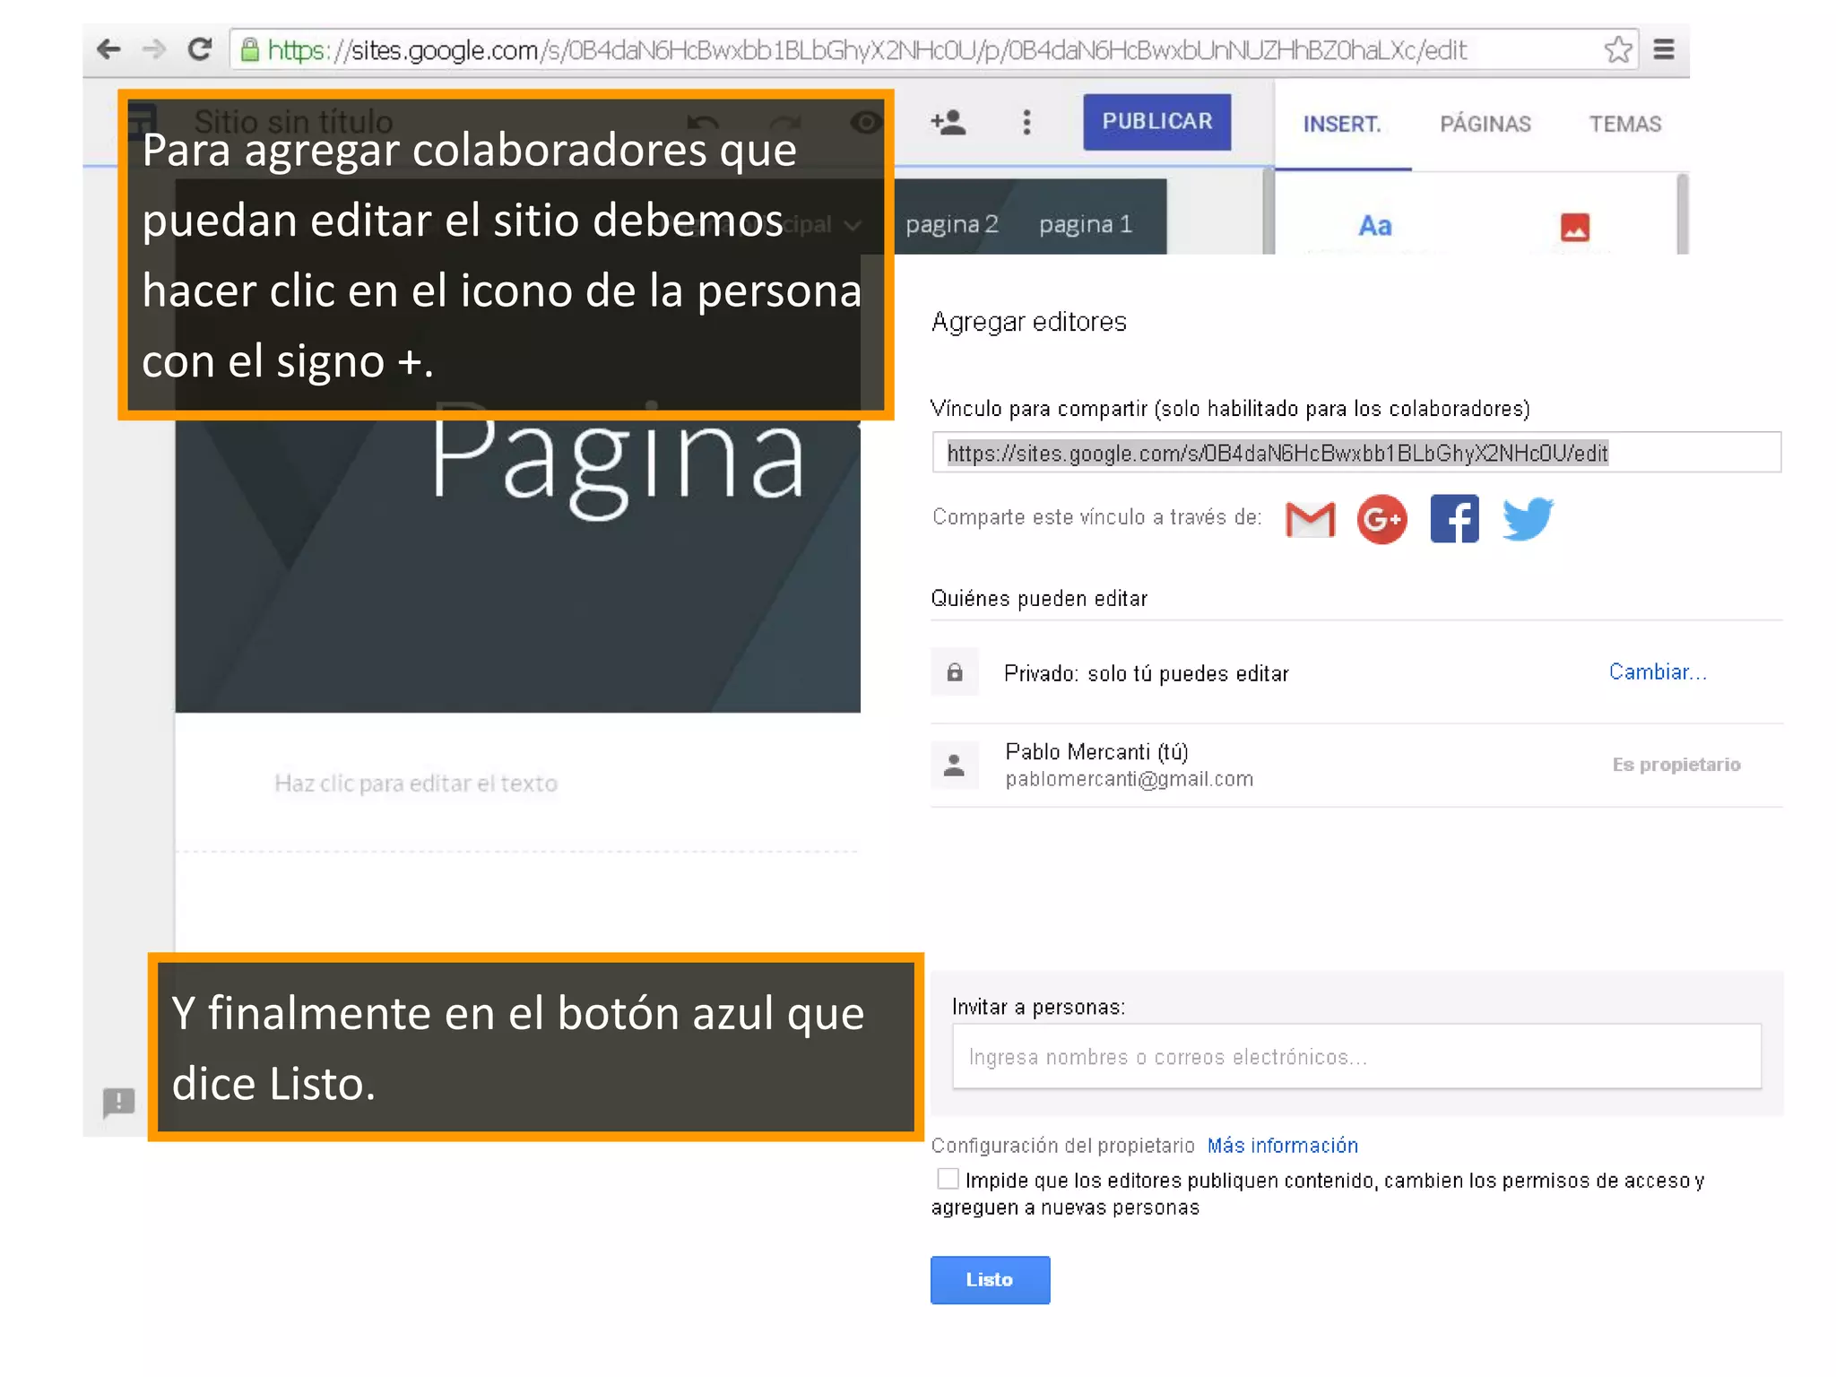
Task: Open the Más información link
Action: tap(1283, 1146)
